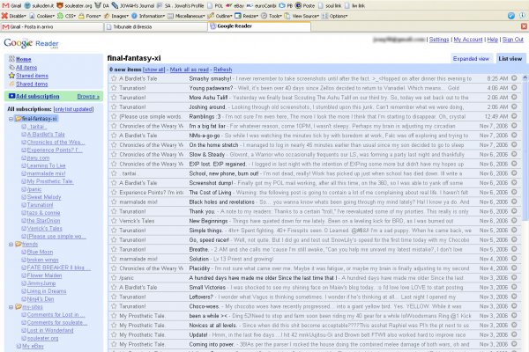Click the Browse link
This screenshot has height=352, width=529.
coord(88,96)
